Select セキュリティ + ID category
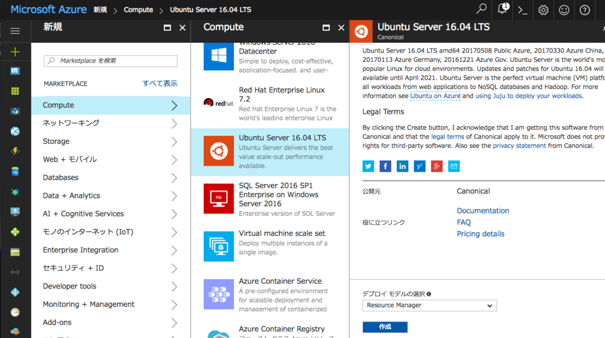This screenshot has width=605, height=338. click(110, 268)
